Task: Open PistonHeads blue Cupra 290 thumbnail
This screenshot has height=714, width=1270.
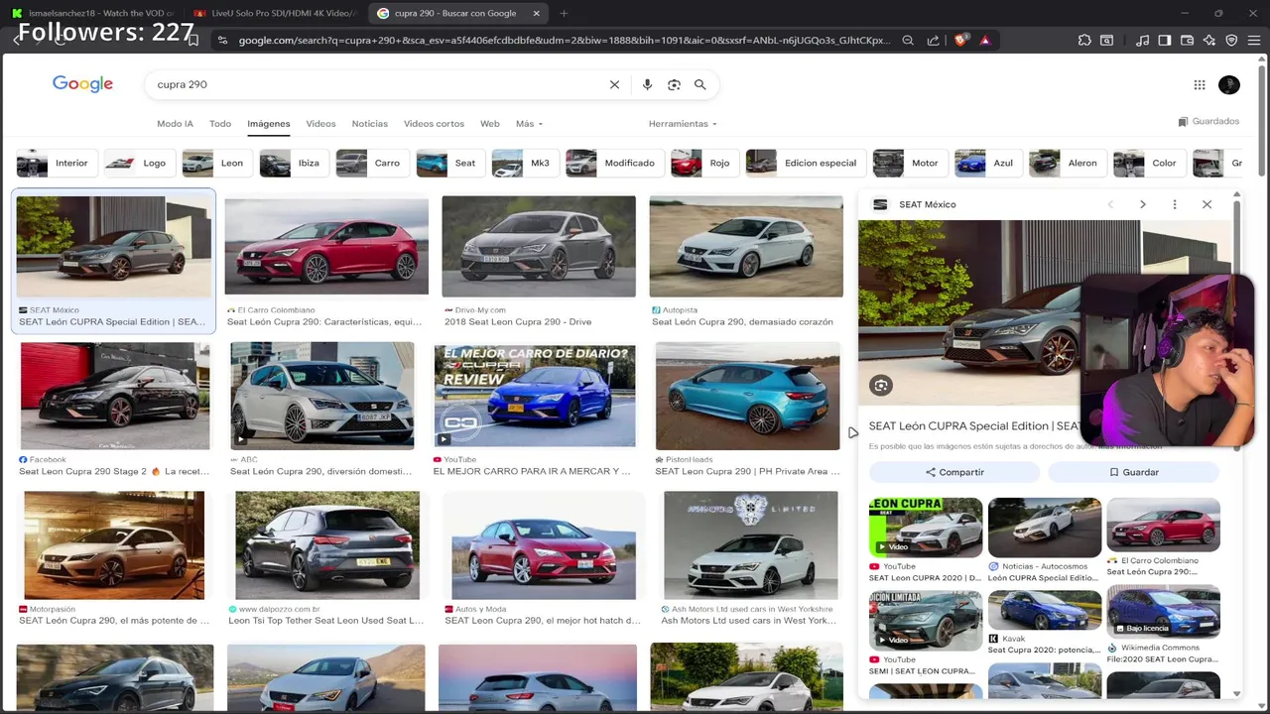Action: click(747, 396)
